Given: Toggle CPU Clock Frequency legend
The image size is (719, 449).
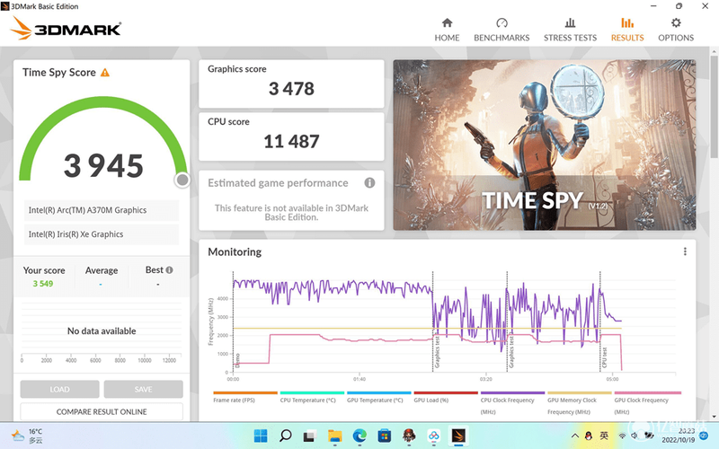Looking at the screenshot, I should (x=512, y=402).
